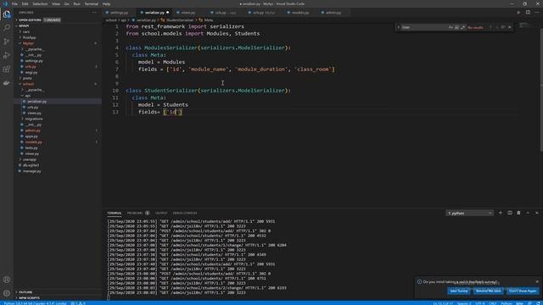The image size is (543, 305).
Task: Switch to DEBUG CONSOLE panel tab
Action: [x=185, y=213]
